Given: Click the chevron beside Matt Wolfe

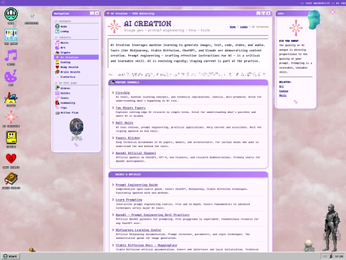Looking at the screenshot, I should coord(113,123).
